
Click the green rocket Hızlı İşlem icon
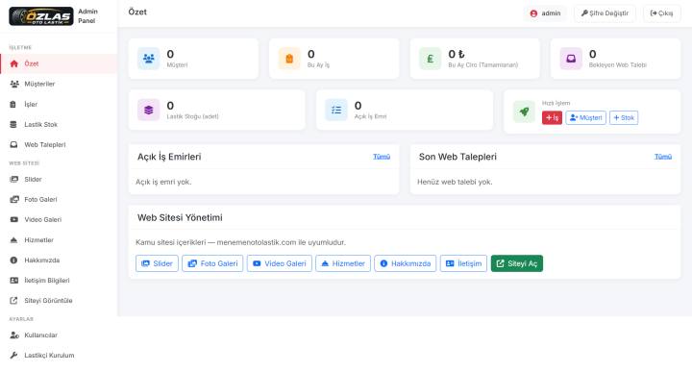(x=525, y=112)
